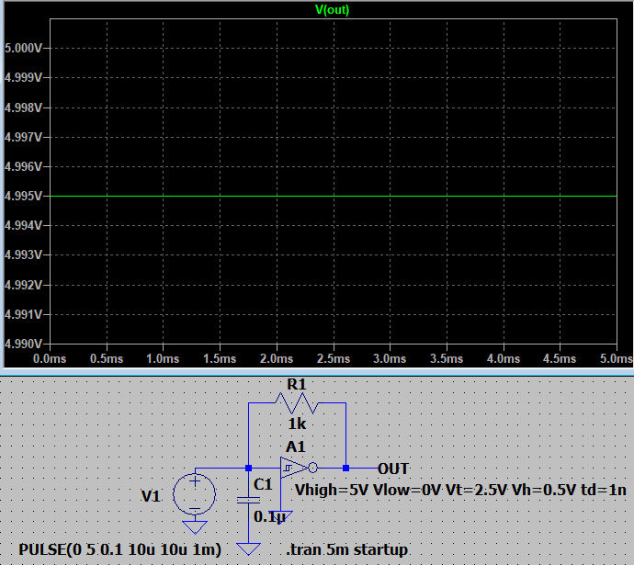
Task: Click the A1 reference designator label
Action: coord(295,446)
